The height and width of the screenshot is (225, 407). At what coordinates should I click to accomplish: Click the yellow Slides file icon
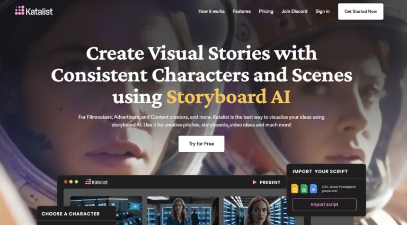pyautogui.click(x=295, y=188)
